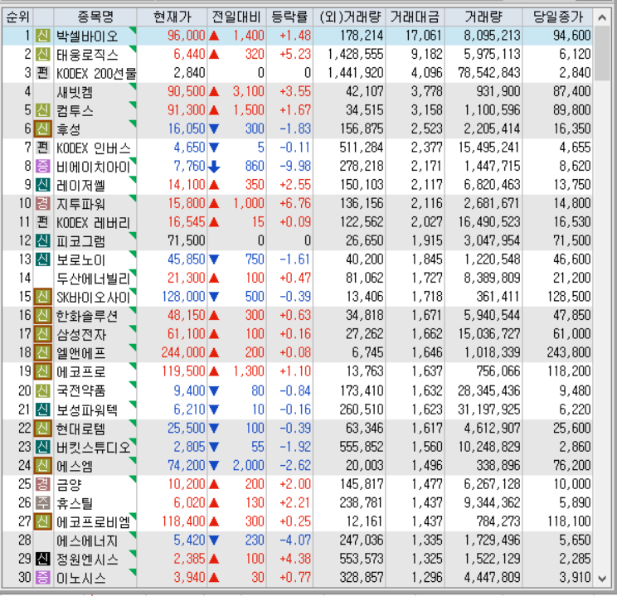The width and height of the screenshot is (617, 596).
Task: Select the 컴투스 stock name
Action: pyautogui.click(x=75, y=111)
